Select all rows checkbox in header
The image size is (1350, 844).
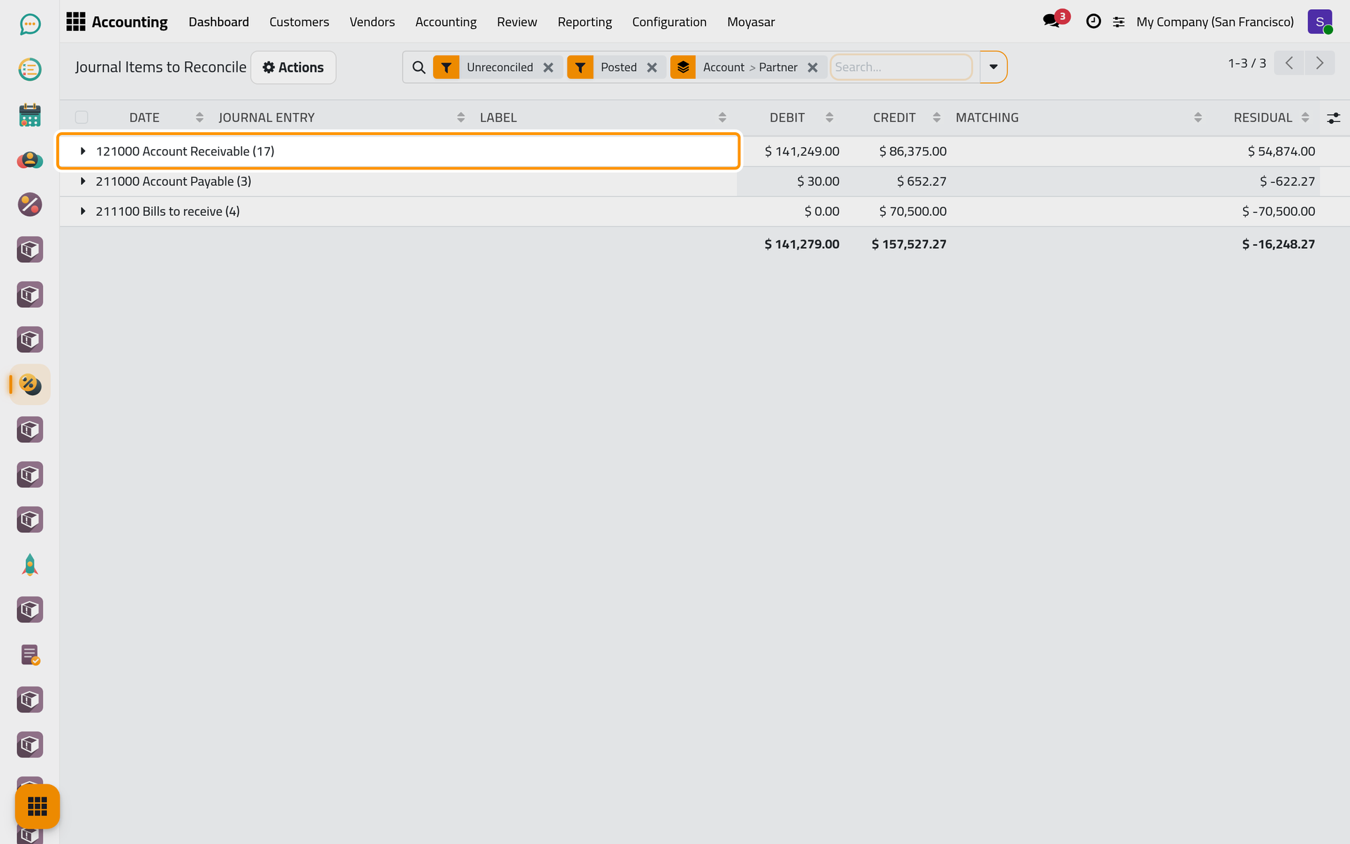coord(82,117)
